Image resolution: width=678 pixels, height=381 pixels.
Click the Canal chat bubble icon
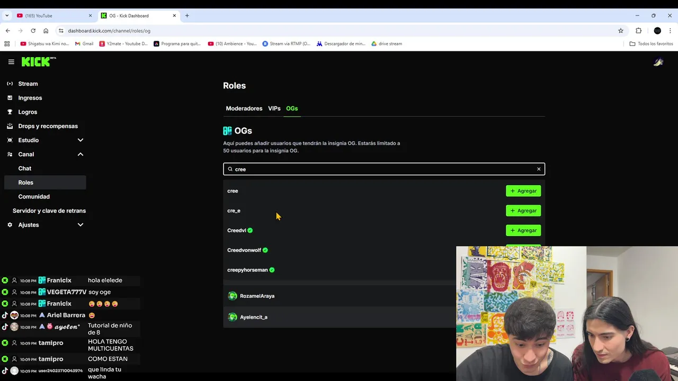pos(10,154)
